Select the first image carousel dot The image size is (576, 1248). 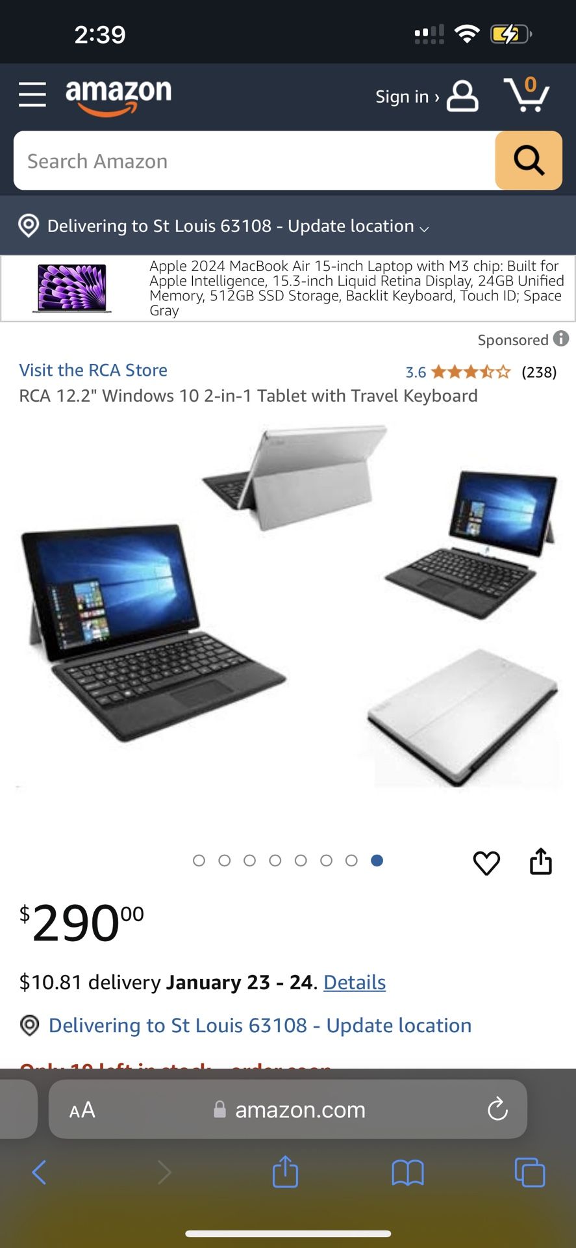tap(199, 861)
